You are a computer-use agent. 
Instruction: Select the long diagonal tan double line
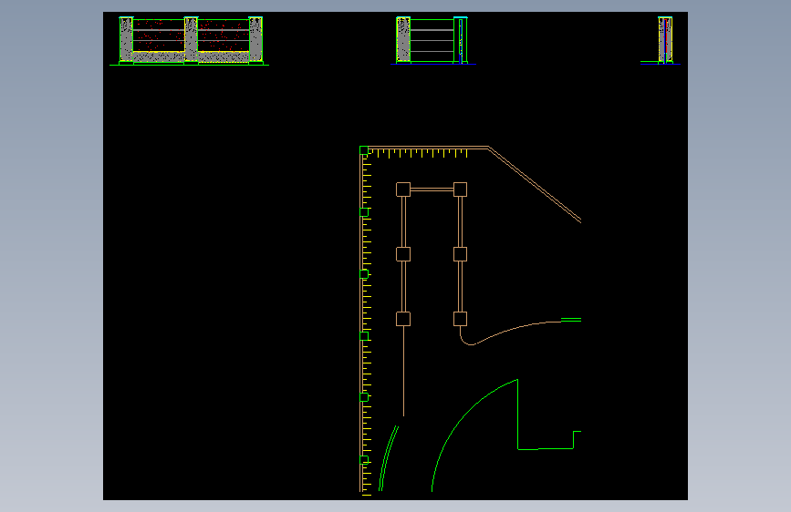click(x=535, y=184)
